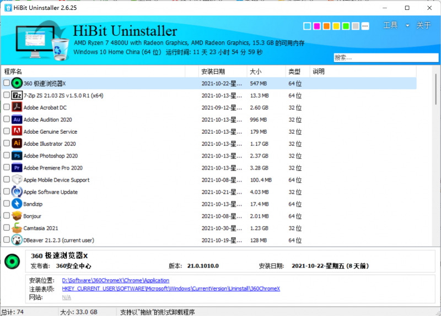Select the cyan theme color swatch

click(x=307, y=26)
